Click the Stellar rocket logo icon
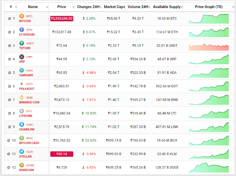The width and height of the screenshot is (236, 176). point(22,151)
